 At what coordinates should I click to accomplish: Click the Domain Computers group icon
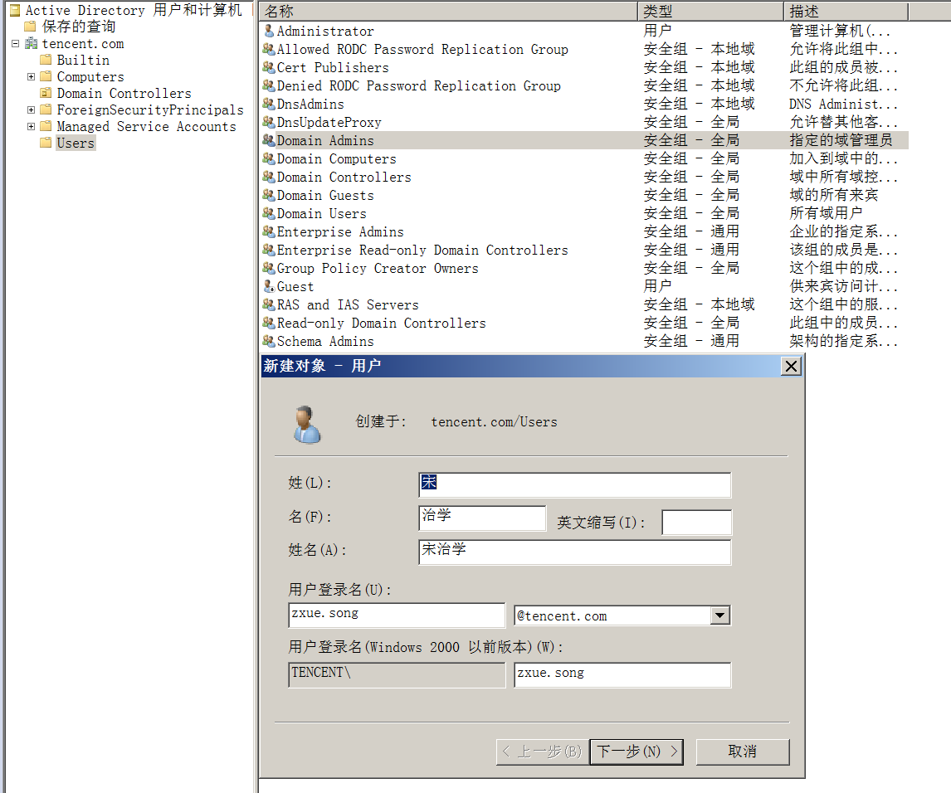coord(270,158)
